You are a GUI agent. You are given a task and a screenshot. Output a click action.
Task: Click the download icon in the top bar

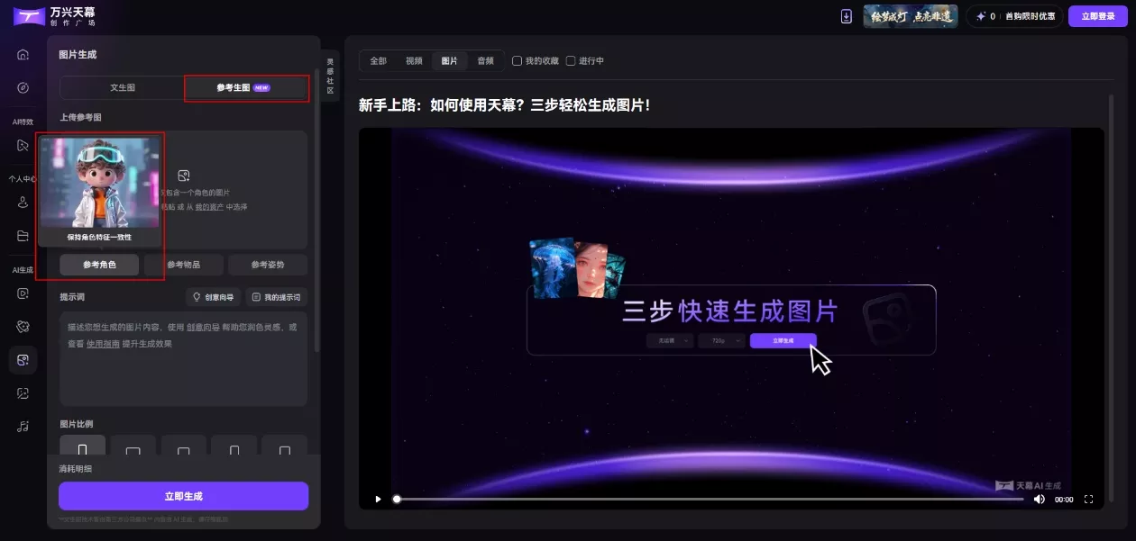click(x=846, y=16)
